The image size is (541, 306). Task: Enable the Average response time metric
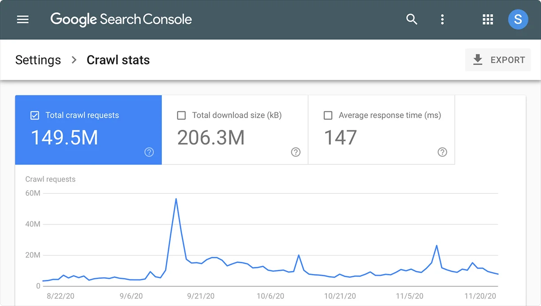pyautogui.click(x=328, y=115)
